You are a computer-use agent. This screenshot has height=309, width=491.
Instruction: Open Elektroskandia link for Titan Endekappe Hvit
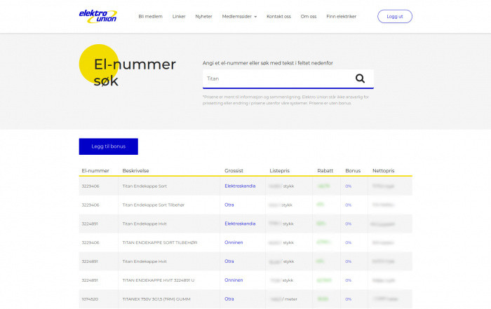[240, 224]
